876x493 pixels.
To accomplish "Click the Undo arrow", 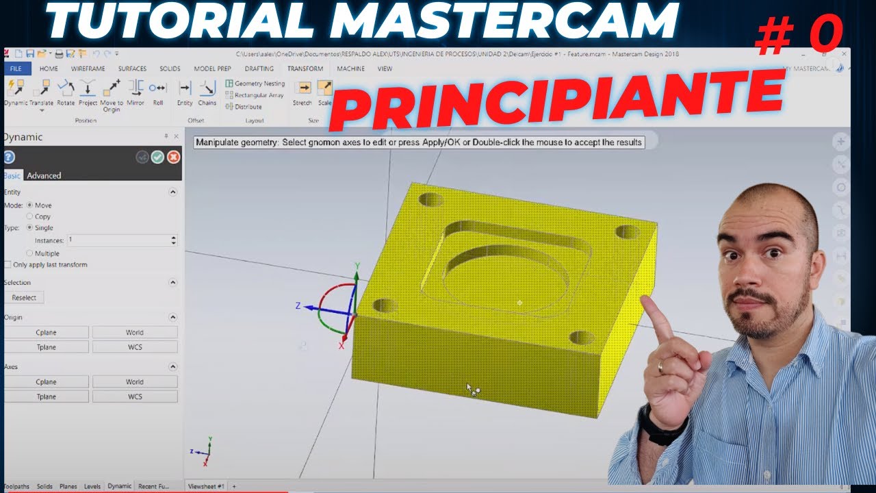I will 96,53.
